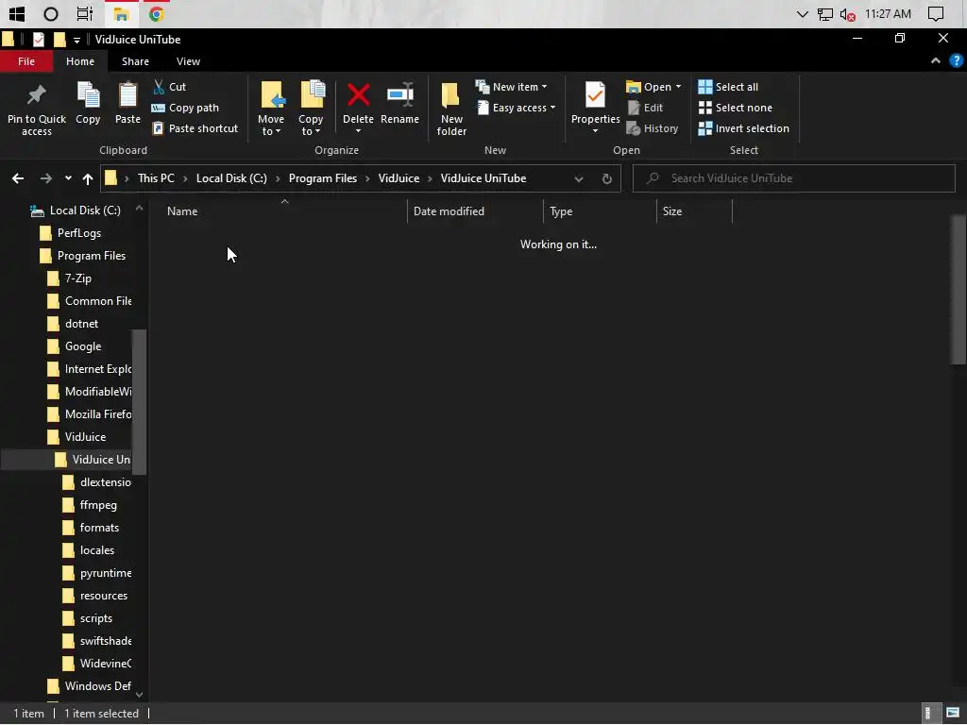
Task: Click Copy path in the ribbon
Action: [186, 108]
